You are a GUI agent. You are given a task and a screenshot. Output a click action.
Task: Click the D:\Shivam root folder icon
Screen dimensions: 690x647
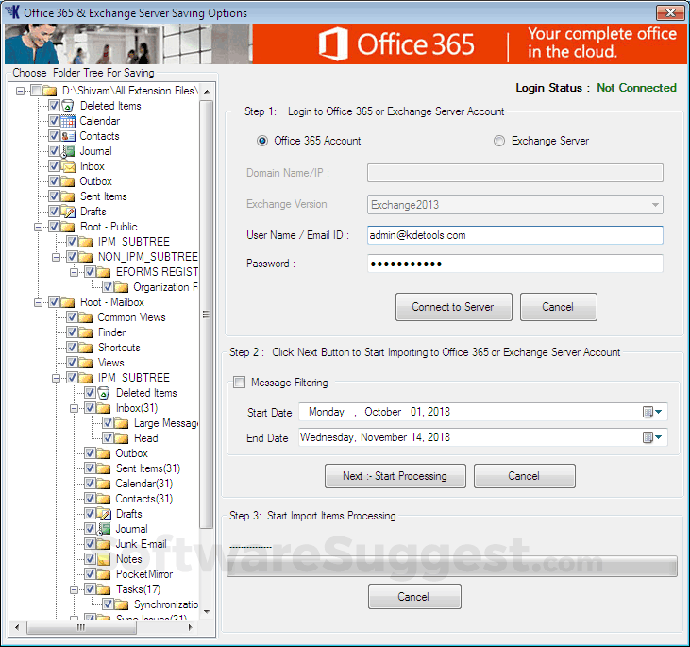(50, 92)
